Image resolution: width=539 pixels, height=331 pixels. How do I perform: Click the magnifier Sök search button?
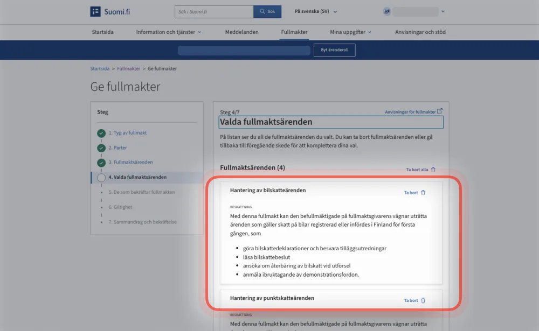tap(267, 11)
